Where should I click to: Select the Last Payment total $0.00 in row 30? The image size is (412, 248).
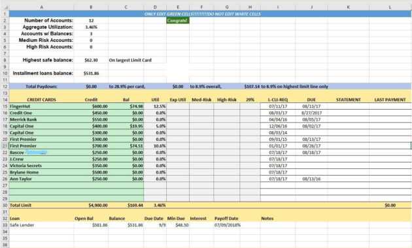pyautogui.click(x=390, y=206)
